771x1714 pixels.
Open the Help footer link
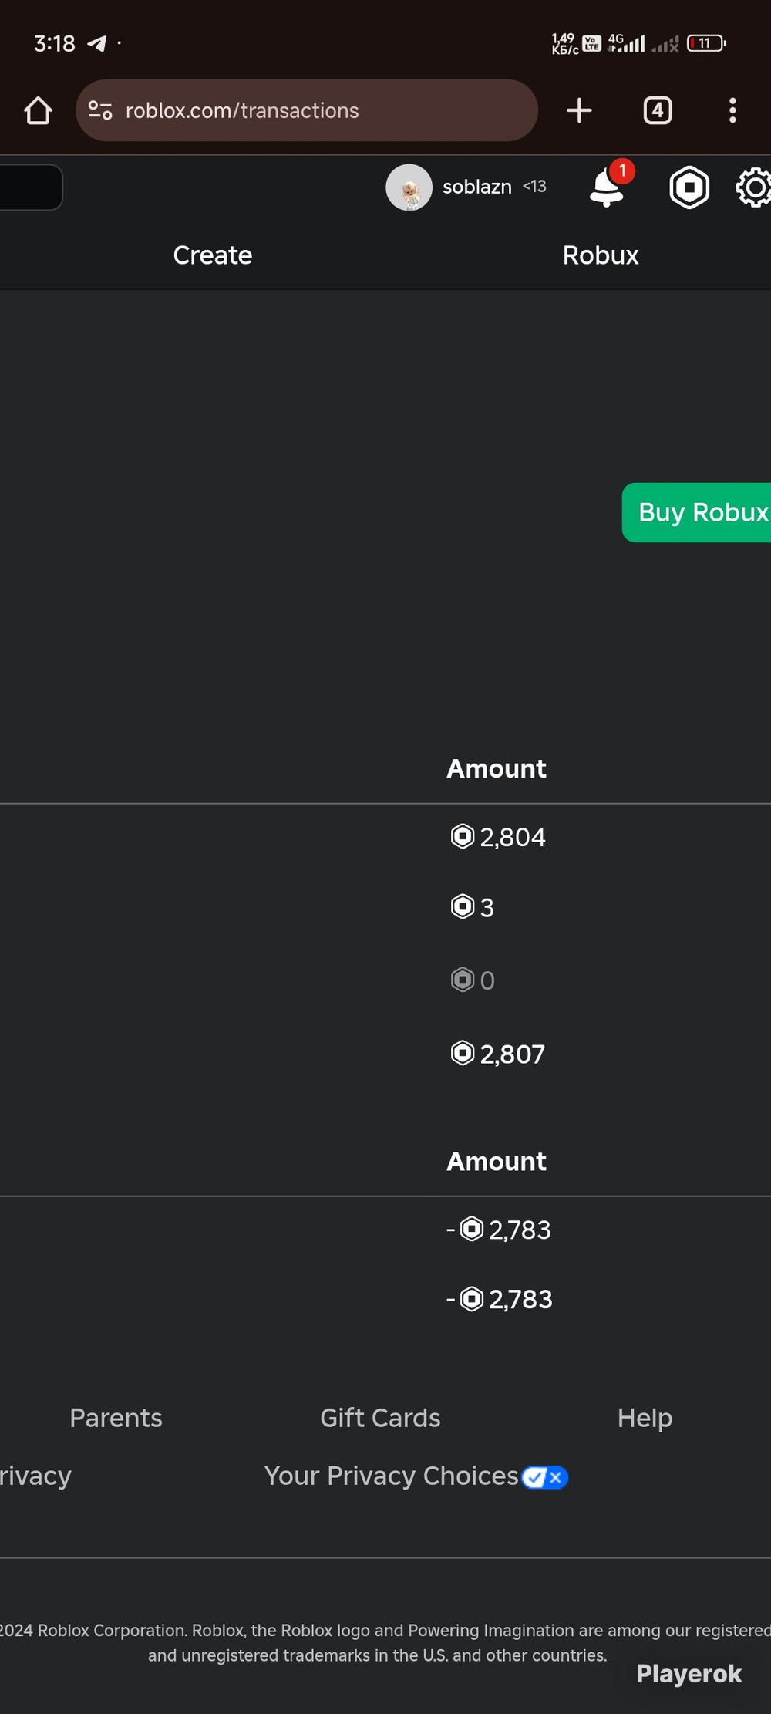[645, 1418]
